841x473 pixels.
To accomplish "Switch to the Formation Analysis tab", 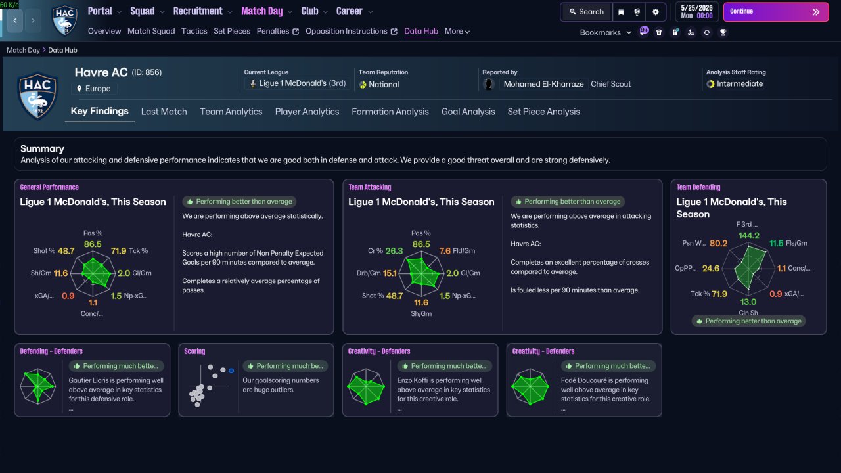I will 390,112.
